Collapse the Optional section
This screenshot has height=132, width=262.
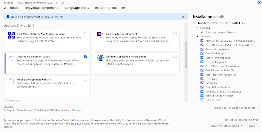[x=198, y=37]
